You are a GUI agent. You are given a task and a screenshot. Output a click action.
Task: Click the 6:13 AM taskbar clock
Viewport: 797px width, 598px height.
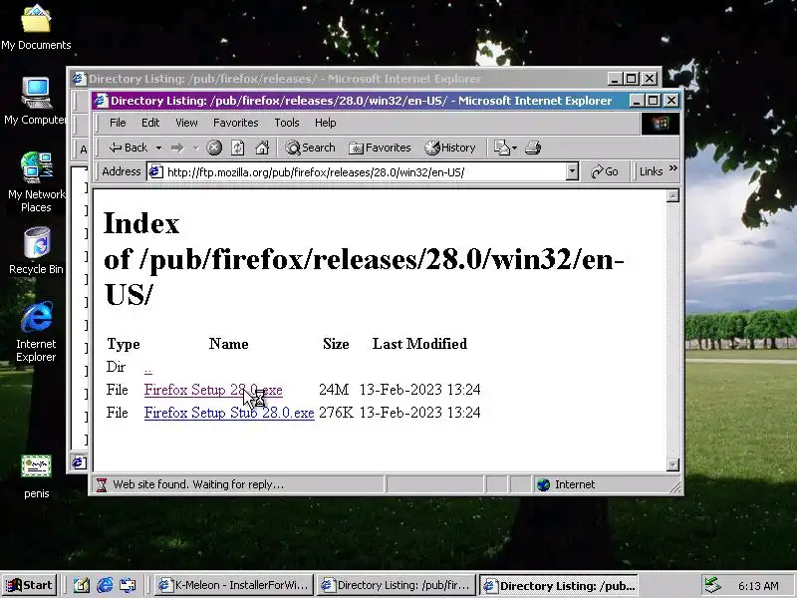click(x=758, y=586)
